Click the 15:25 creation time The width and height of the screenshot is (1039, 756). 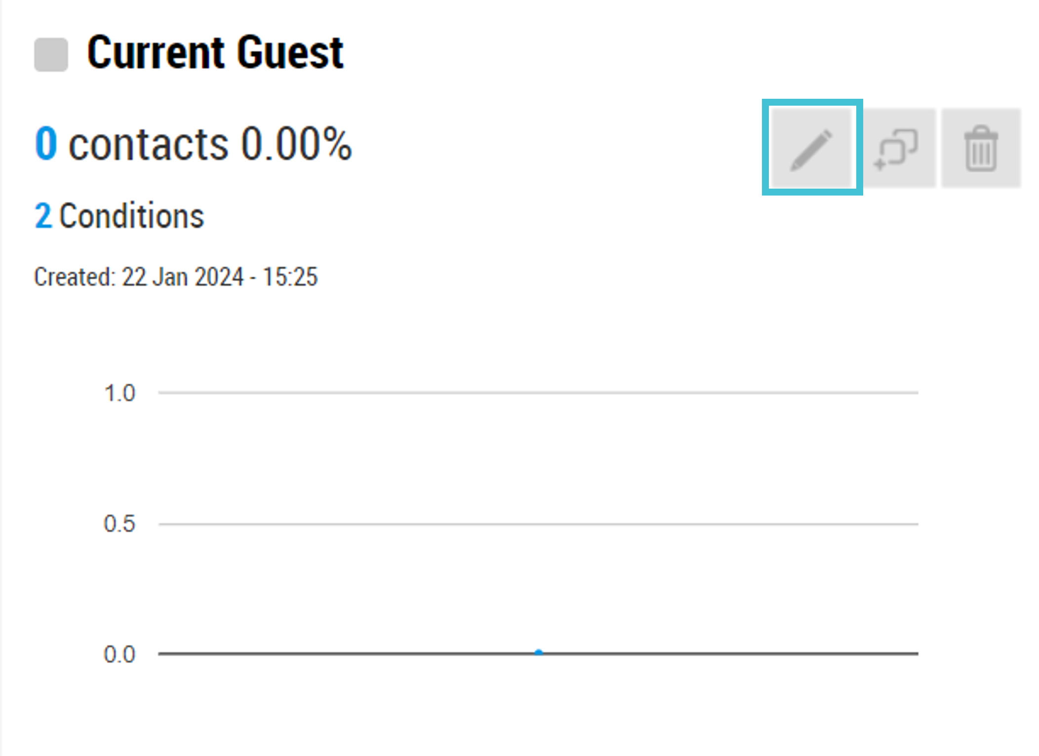click(290, 277)
